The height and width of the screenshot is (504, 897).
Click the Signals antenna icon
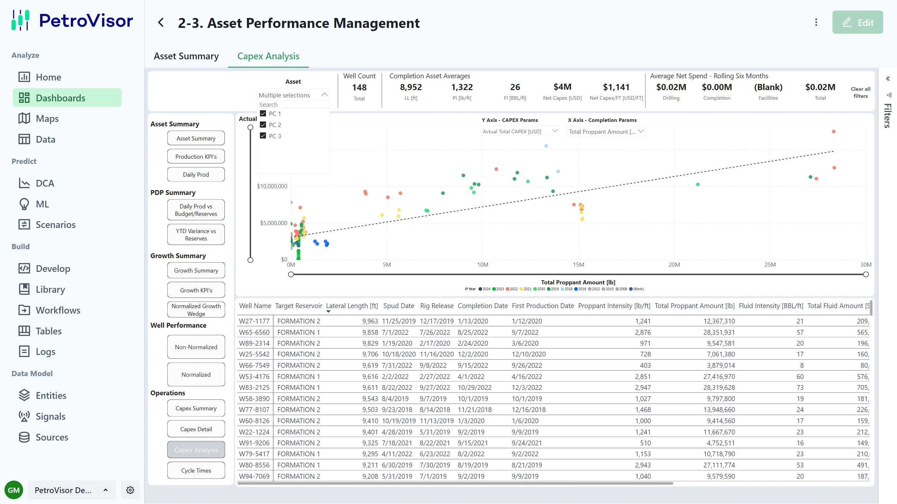click(x=24, y=416)
